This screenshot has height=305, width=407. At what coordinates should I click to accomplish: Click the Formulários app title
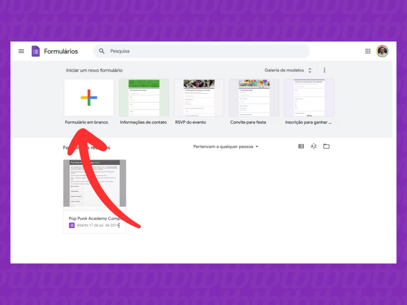tap(61, 51)
